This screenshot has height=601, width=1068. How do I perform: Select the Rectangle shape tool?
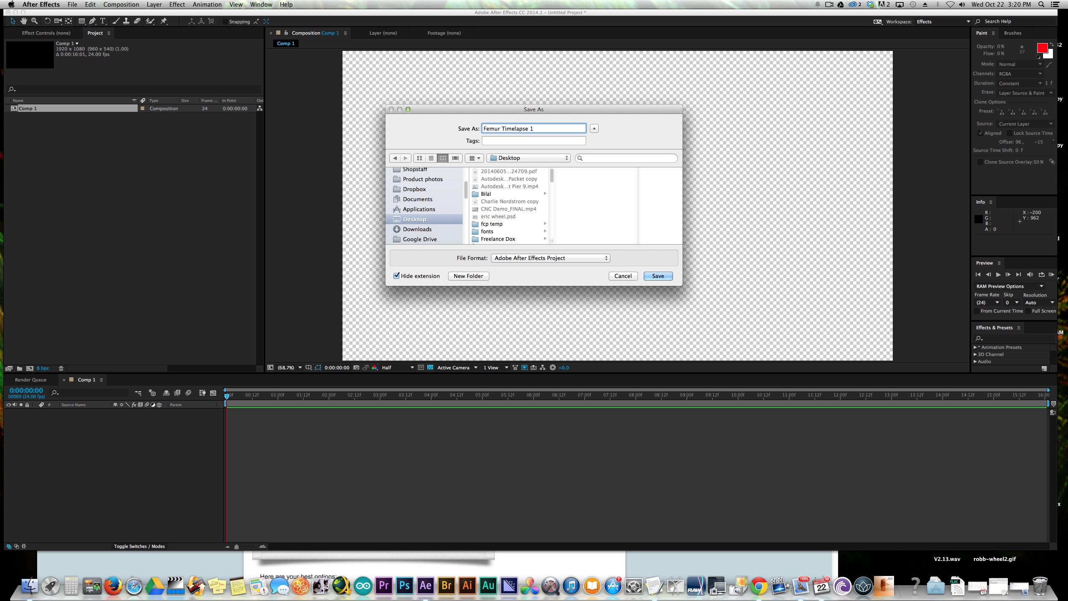pos(82,21)
